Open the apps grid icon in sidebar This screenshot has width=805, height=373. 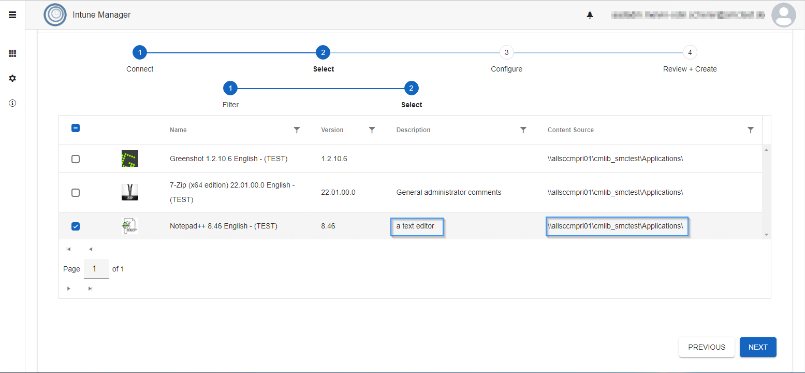pyautogui.click(x=12, y=53)
